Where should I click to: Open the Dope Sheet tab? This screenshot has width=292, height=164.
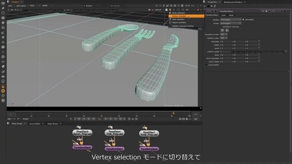[52, 123]
